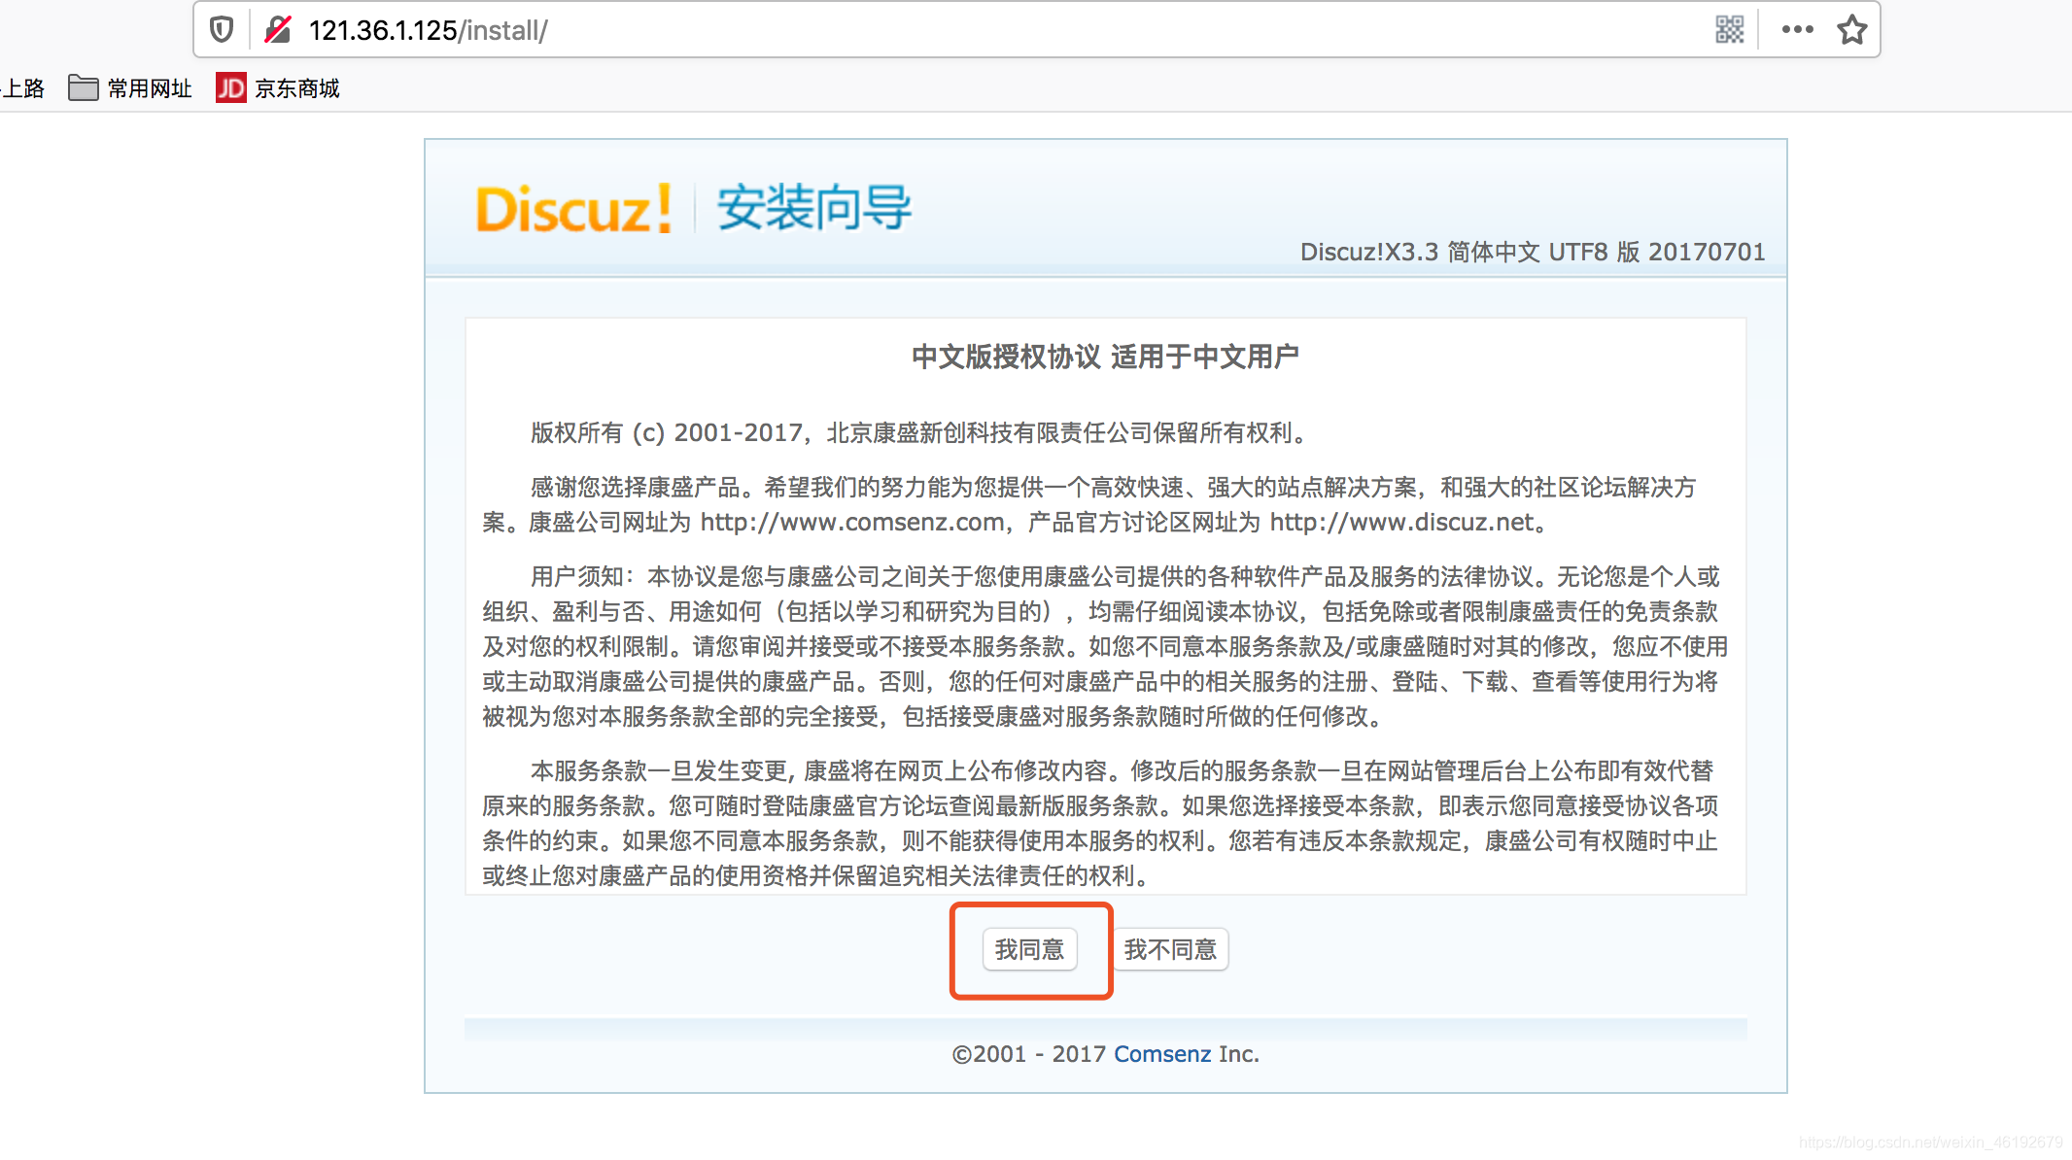This screenshot has width=2072, height=1160.
Task: Open the 常用网址 bookmarks folder
Action: click(x=130, y=88)
